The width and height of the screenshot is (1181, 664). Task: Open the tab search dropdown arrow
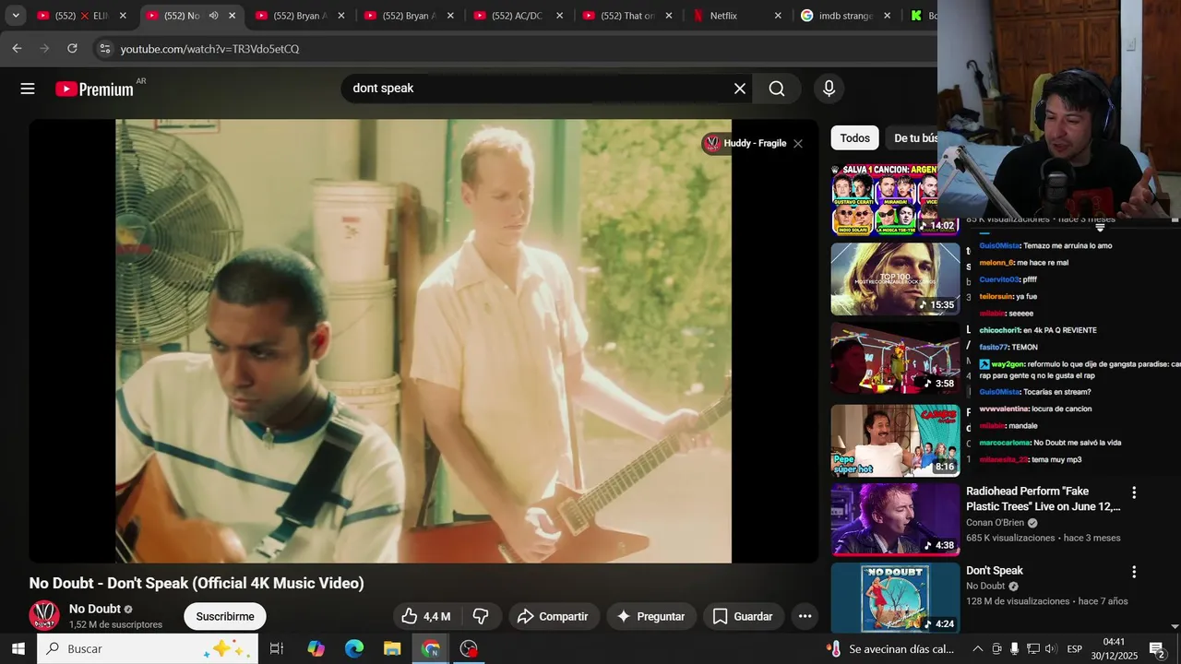click(15, 16)
